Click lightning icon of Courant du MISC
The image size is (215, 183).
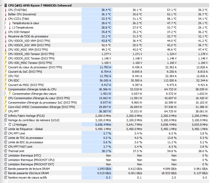6,85
